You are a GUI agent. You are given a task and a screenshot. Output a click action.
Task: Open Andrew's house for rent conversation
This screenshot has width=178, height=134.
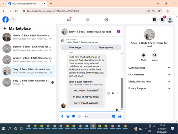pos(28,60)
